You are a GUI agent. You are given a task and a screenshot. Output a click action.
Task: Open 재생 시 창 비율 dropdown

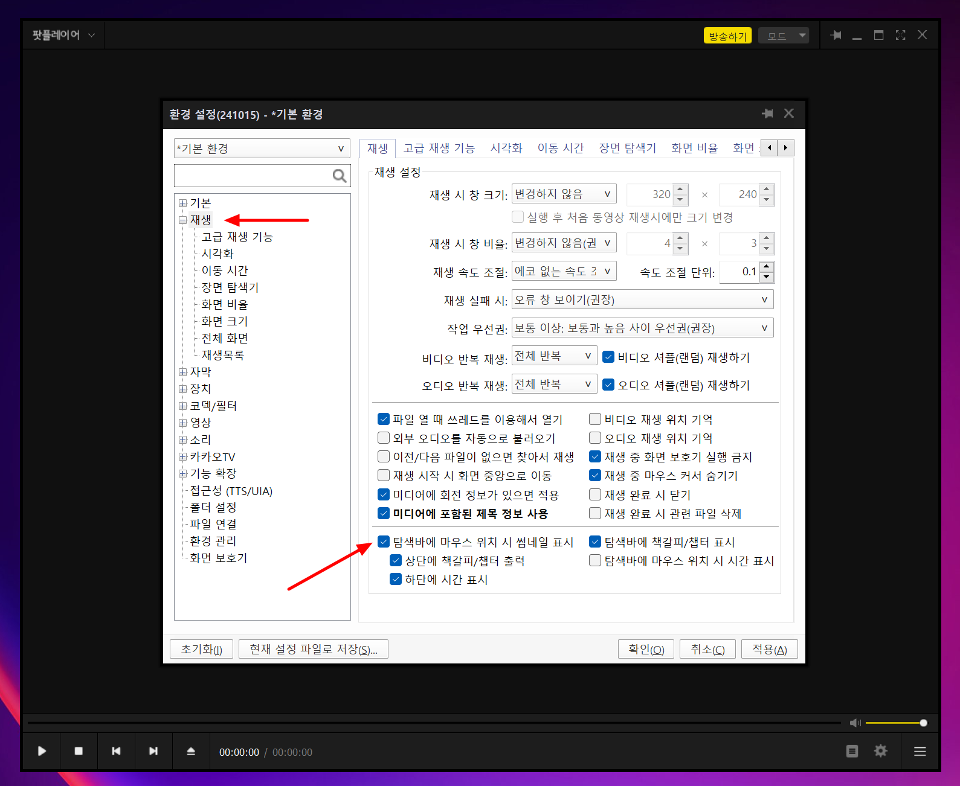[x=564, y=243]
